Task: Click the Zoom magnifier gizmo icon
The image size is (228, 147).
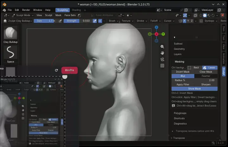Action: coord(162,47)
